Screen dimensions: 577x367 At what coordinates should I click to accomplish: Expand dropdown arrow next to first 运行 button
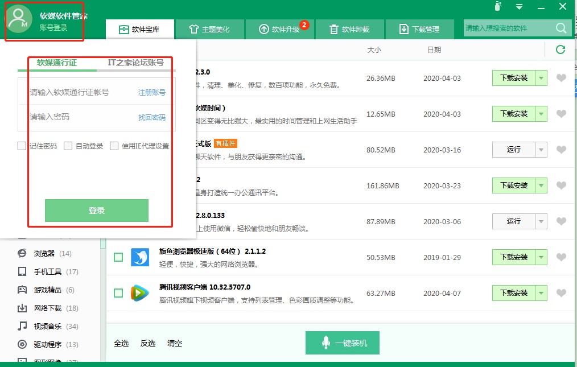point(541,150)
